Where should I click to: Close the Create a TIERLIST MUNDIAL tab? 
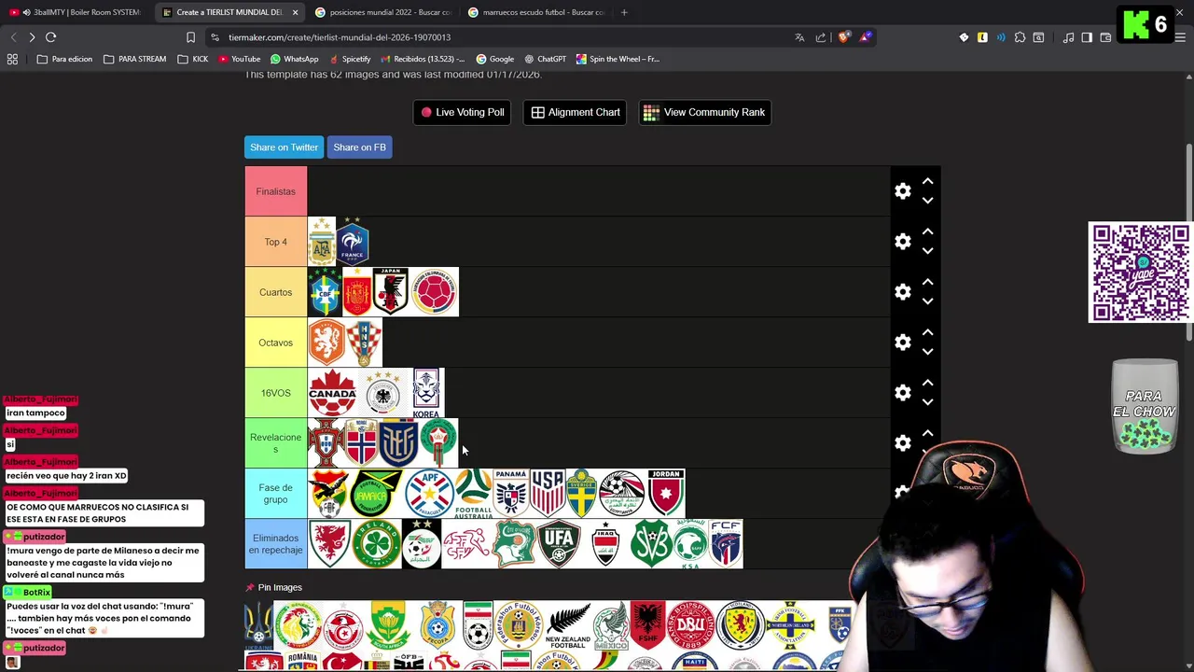click(295, 12)
